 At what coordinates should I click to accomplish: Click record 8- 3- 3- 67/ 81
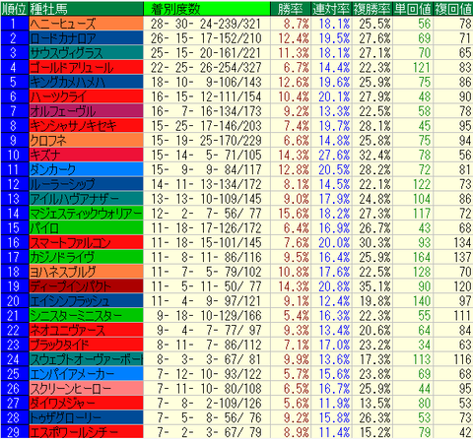[209, 359]
